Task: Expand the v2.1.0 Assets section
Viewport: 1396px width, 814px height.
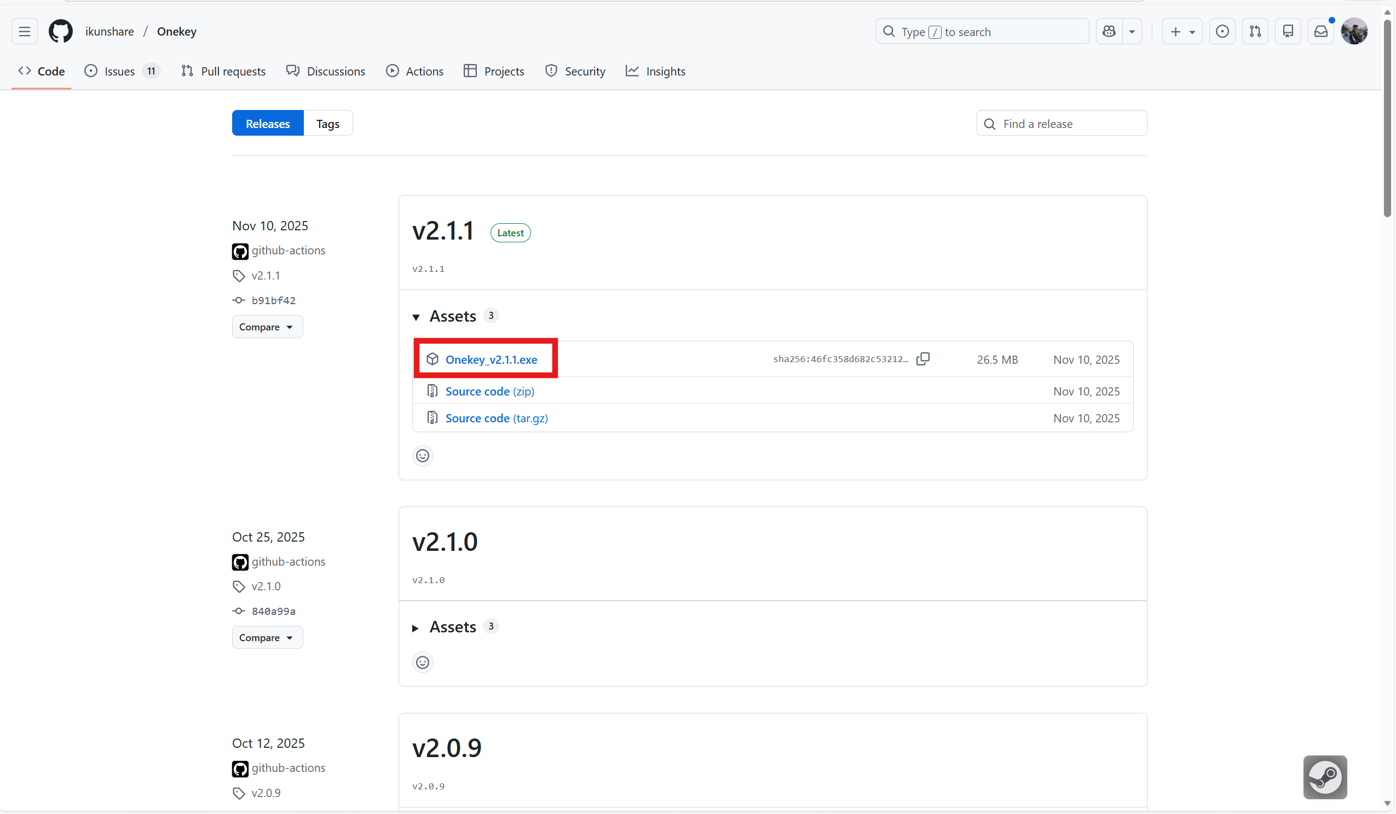Action: pos(416,628)
